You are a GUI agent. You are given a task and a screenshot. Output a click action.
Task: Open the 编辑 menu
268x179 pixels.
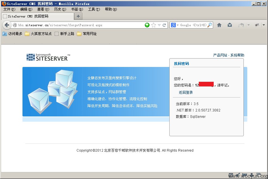(x=26, y=9)
